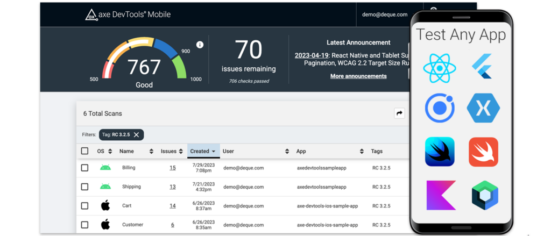Screen dimensions: 551x236
Task: Click the 70 issues remaining count
Action: point(249,50)
